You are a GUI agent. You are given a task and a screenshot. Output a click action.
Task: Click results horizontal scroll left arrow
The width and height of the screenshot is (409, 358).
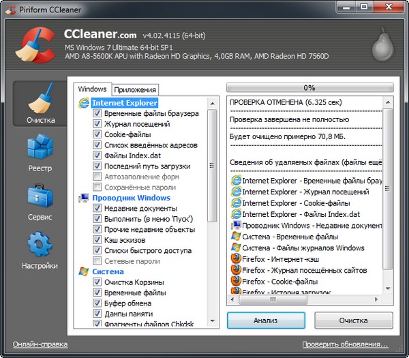232,299
